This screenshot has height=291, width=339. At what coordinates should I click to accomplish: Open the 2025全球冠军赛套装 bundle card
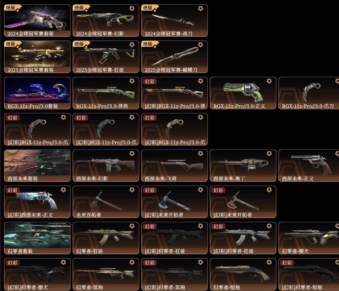(37, 57)
